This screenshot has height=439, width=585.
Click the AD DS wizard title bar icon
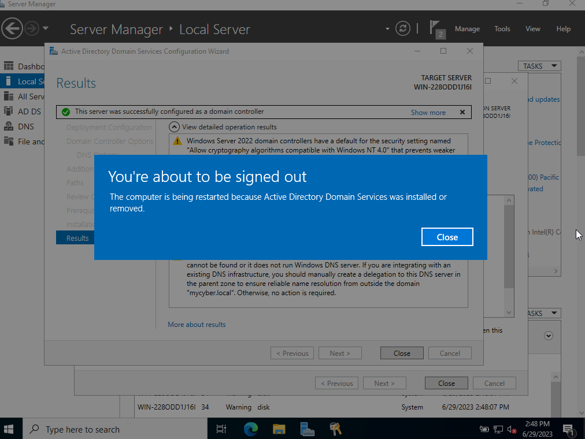54,51
